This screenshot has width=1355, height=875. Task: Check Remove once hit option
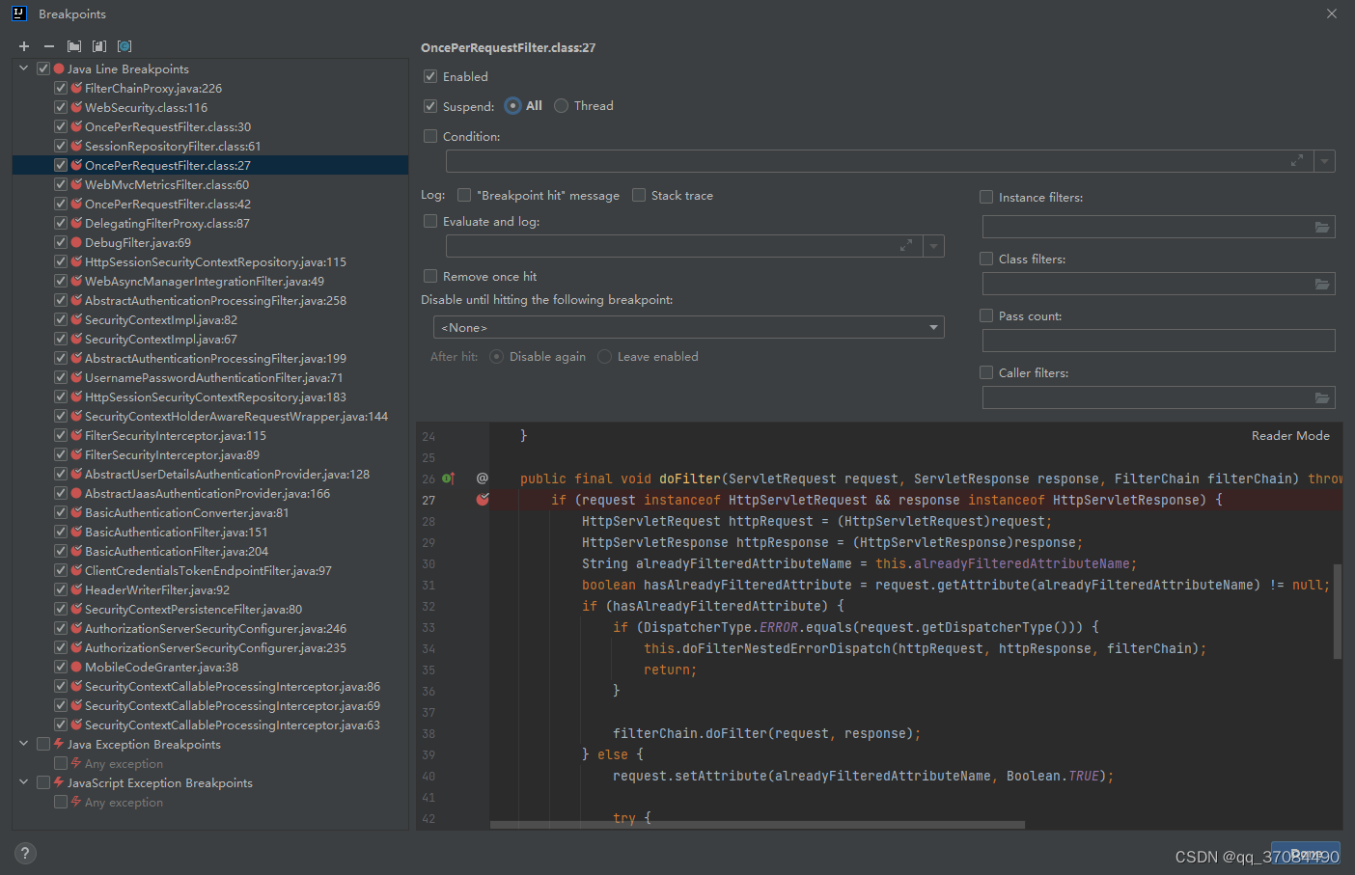click(x=430, y=276)
